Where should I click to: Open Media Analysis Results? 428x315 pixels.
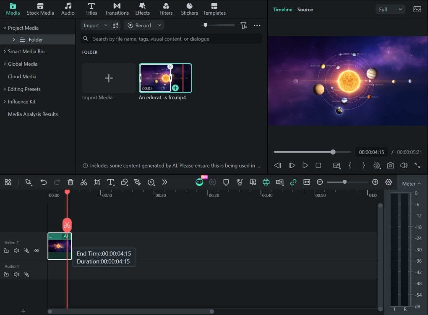[x=33, y=114]
